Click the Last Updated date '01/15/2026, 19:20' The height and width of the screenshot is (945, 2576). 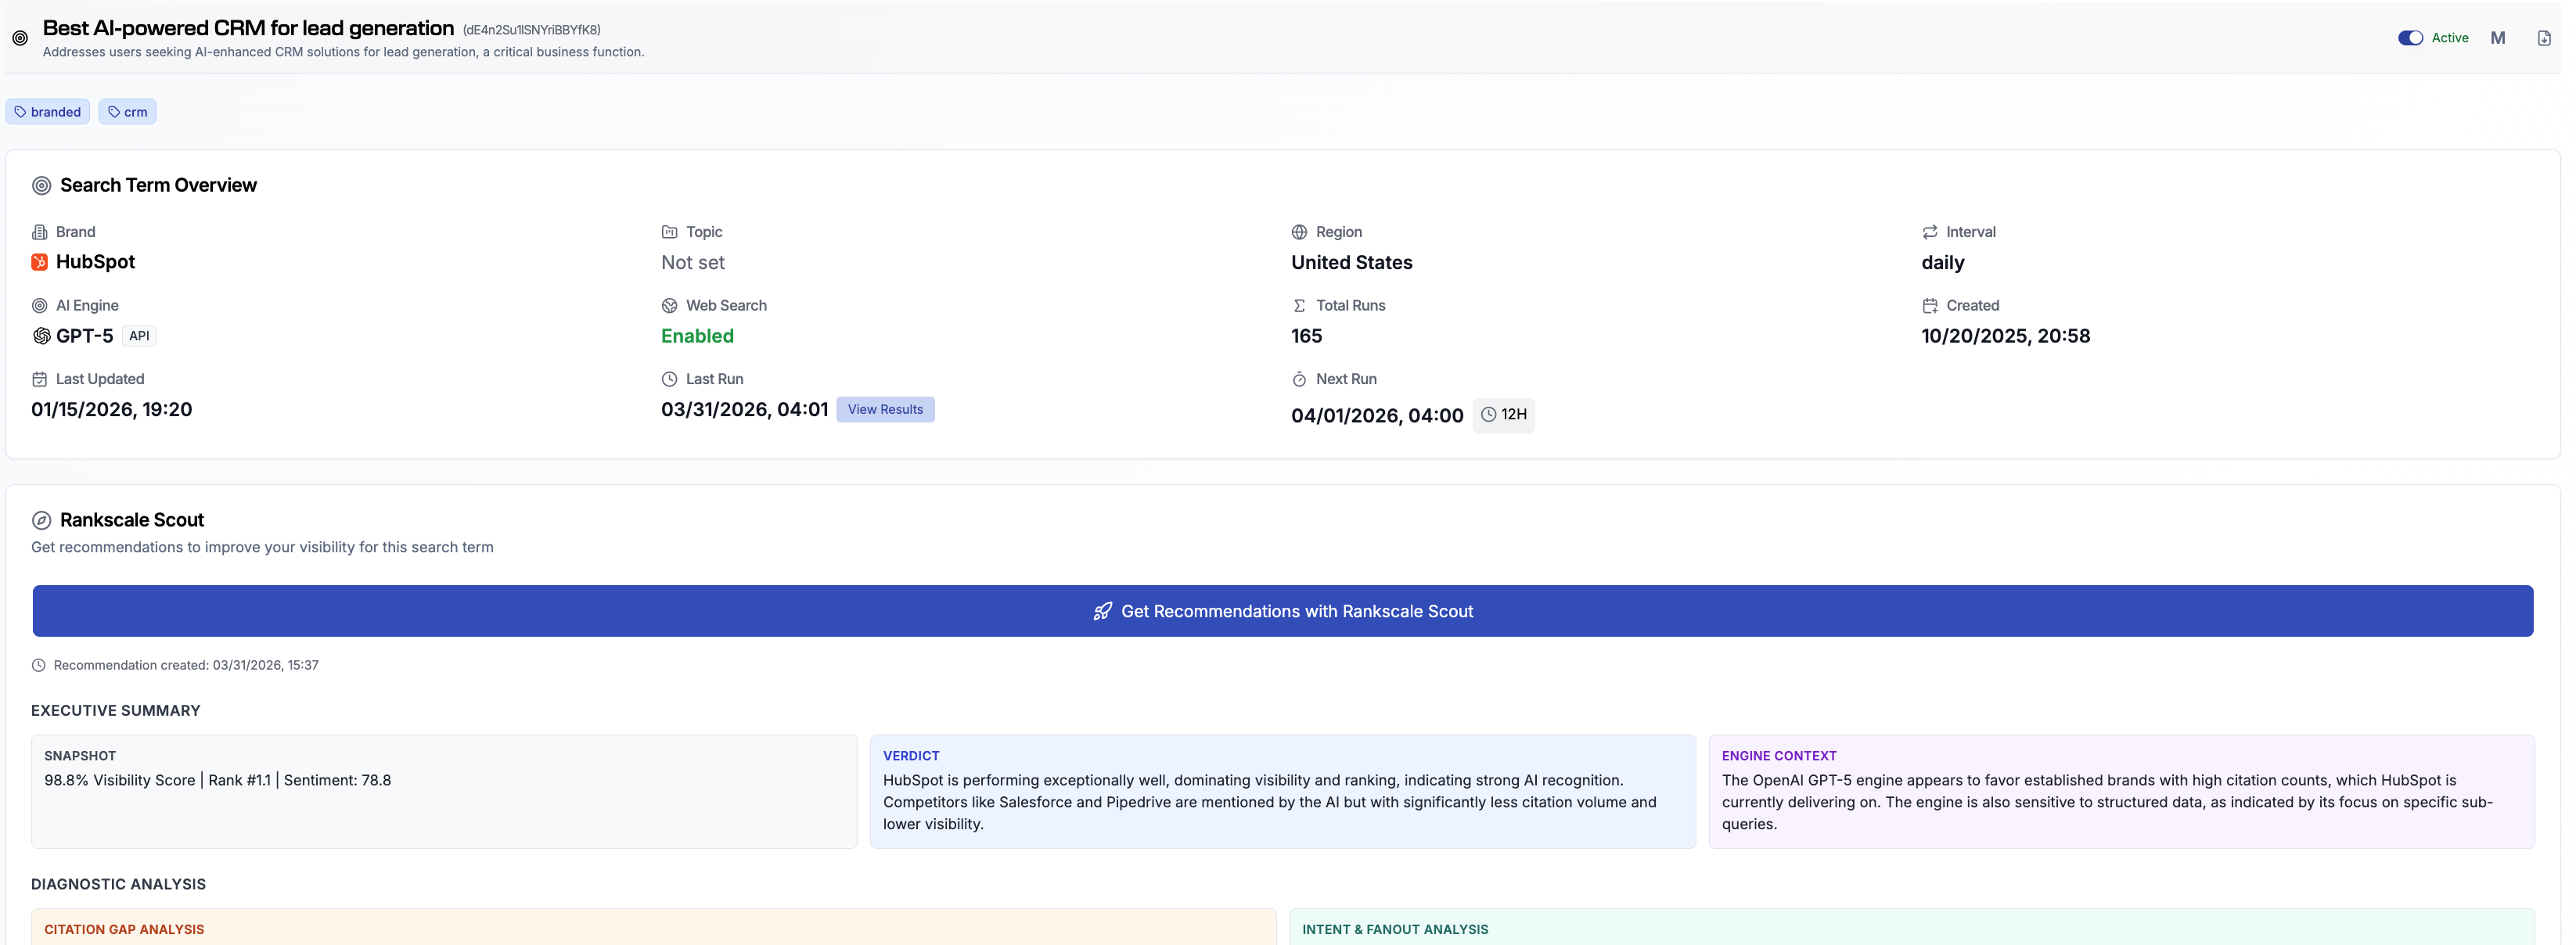[x=111, y=410]
